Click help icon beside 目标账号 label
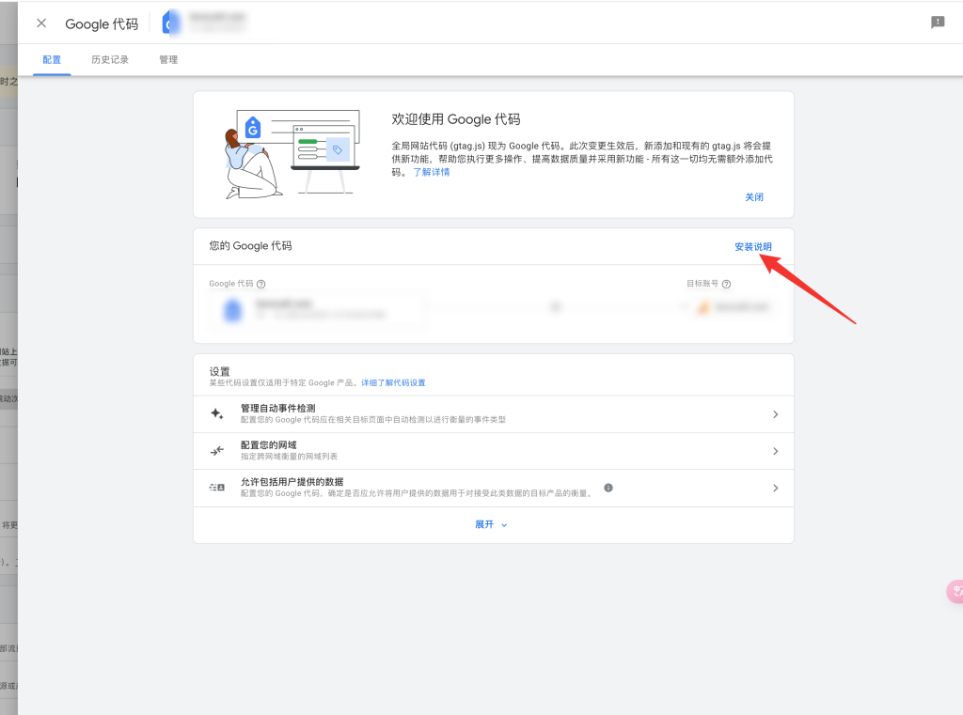This screenshot has height=715, width=963. 727,284
